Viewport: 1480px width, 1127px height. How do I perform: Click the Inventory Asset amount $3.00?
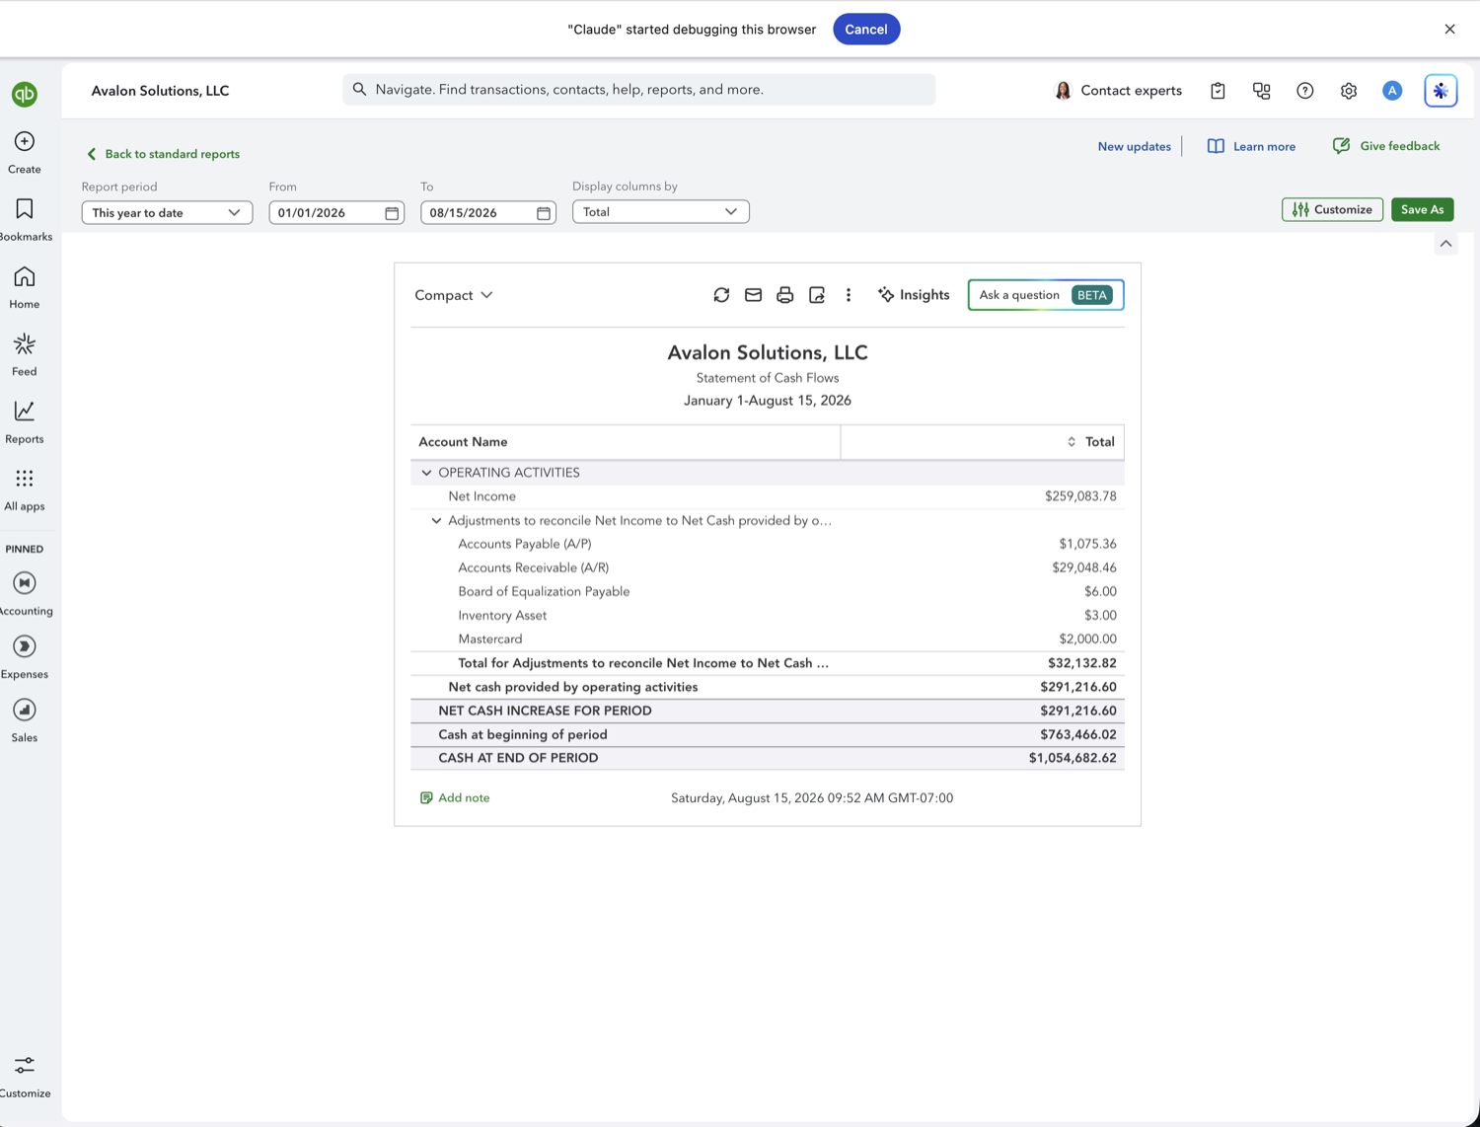1100,615
